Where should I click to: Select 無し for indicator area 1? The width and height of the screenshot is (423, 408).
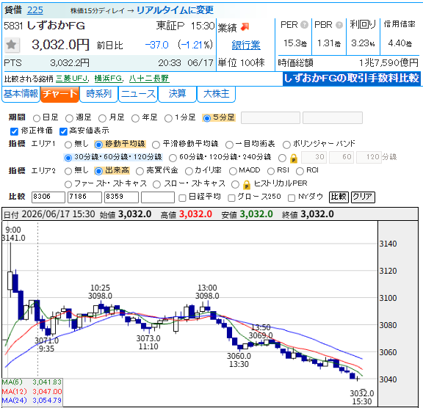coord(68,145)
